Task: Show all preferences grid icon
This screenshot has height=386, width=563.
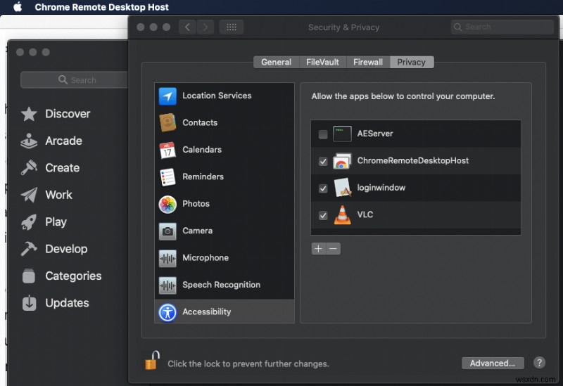Action: pos(232,27)
